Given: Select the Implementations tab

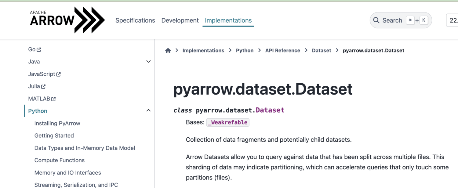Looking at the screenshot, I should (228, 20).
